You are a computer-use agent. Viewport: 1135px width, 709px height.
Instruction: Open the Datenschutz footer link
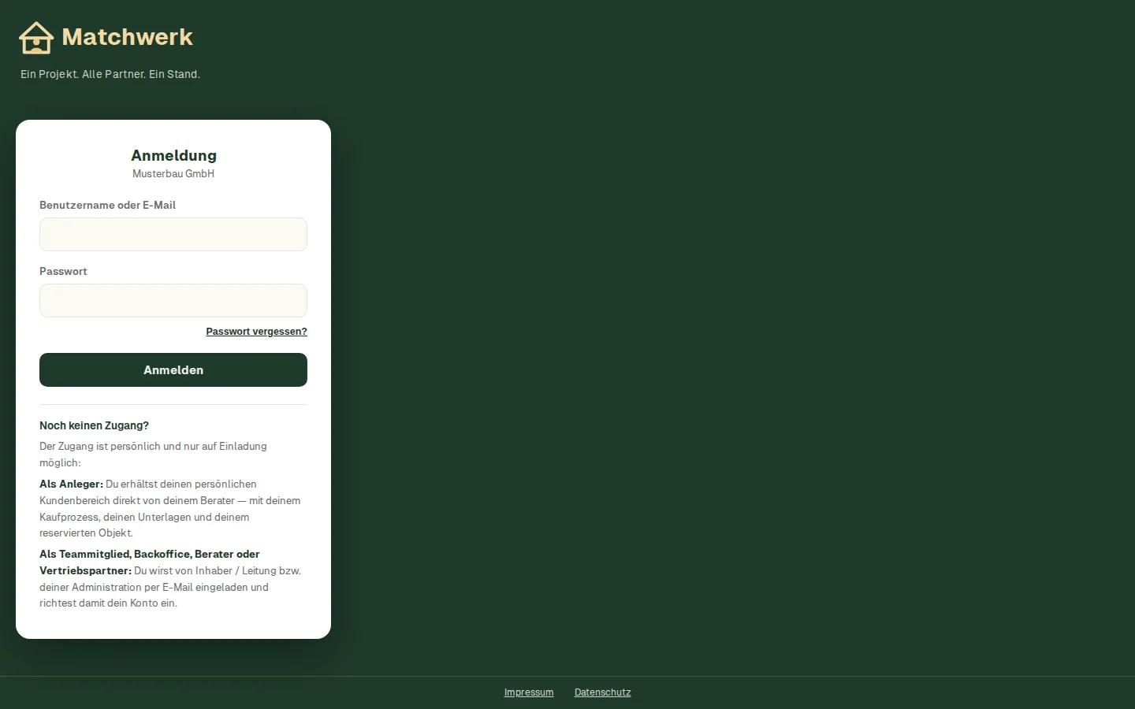pyautogui.click(x=602, y=692)
